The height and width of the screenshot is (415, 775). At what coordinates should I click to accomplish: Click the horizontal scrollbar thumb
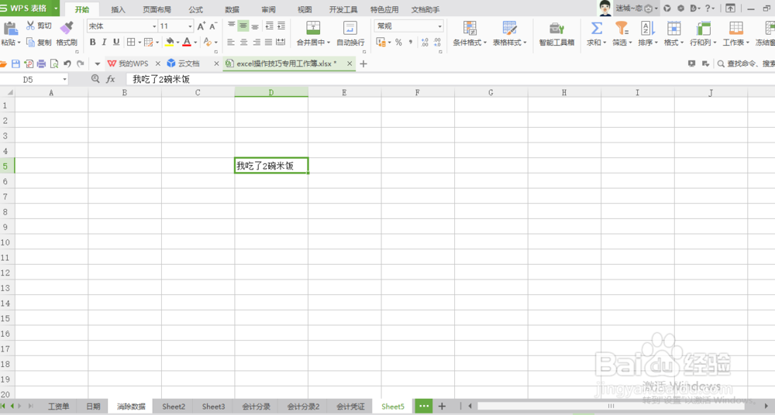tap(611, 406)
